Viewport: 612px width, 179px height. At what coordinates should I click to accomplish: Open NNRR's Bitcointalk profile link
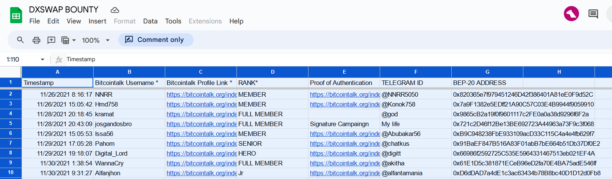(x=202, y=94)
